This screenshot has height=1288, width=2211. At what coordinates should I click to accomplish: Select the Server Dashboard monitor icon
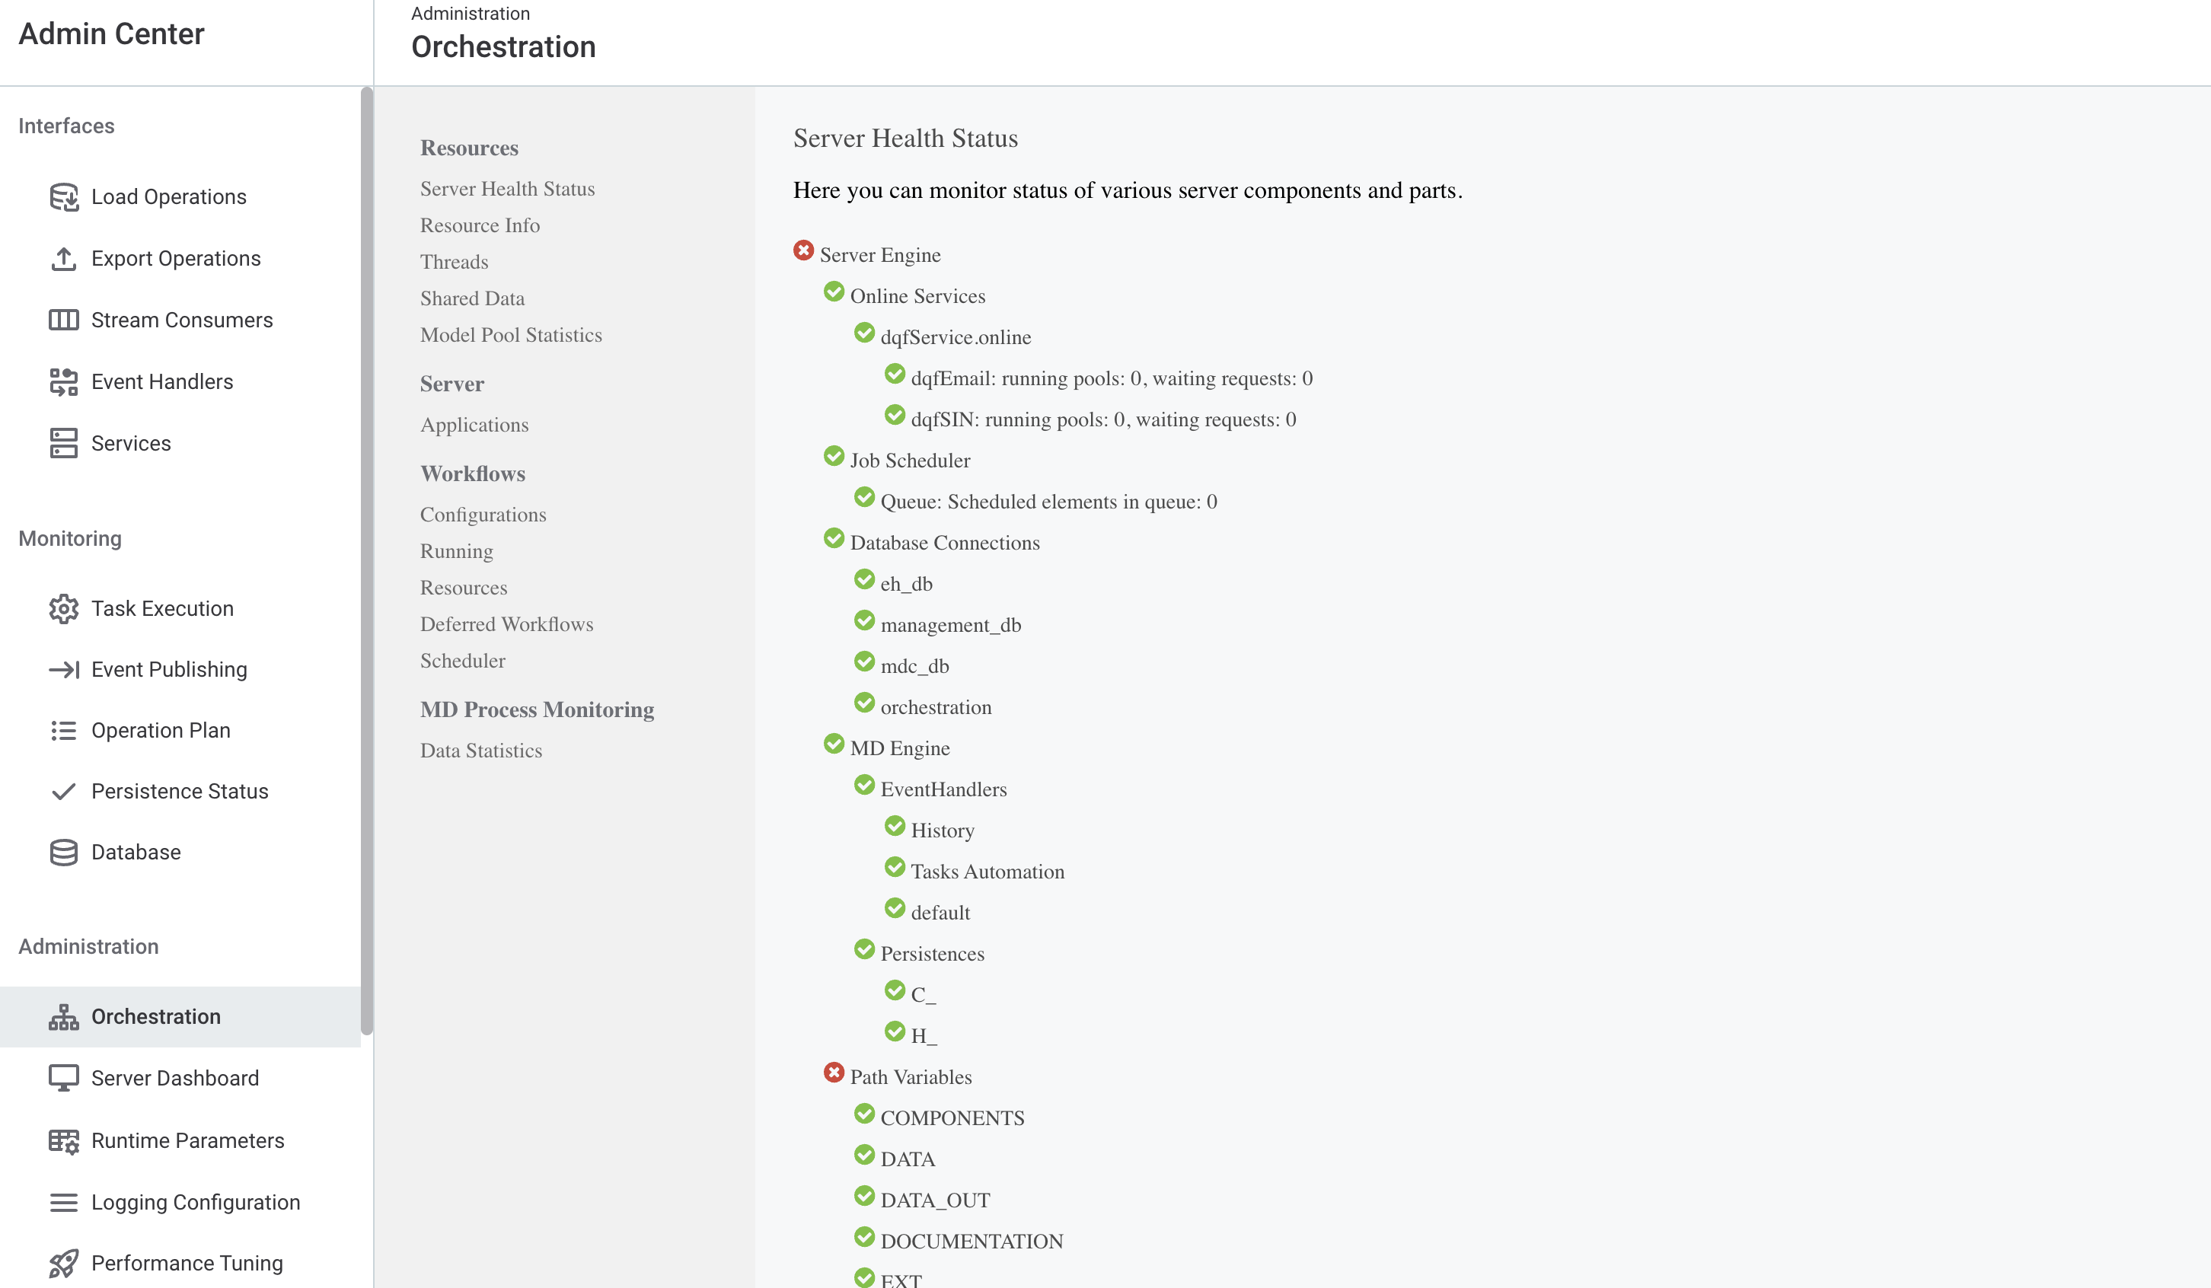(62, 1077)
